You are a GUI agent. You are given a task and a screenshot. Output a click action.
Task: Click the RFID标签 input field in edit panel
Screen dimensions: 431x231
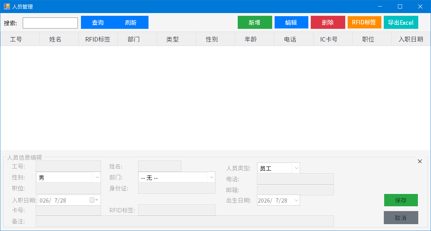pos(177,210)
